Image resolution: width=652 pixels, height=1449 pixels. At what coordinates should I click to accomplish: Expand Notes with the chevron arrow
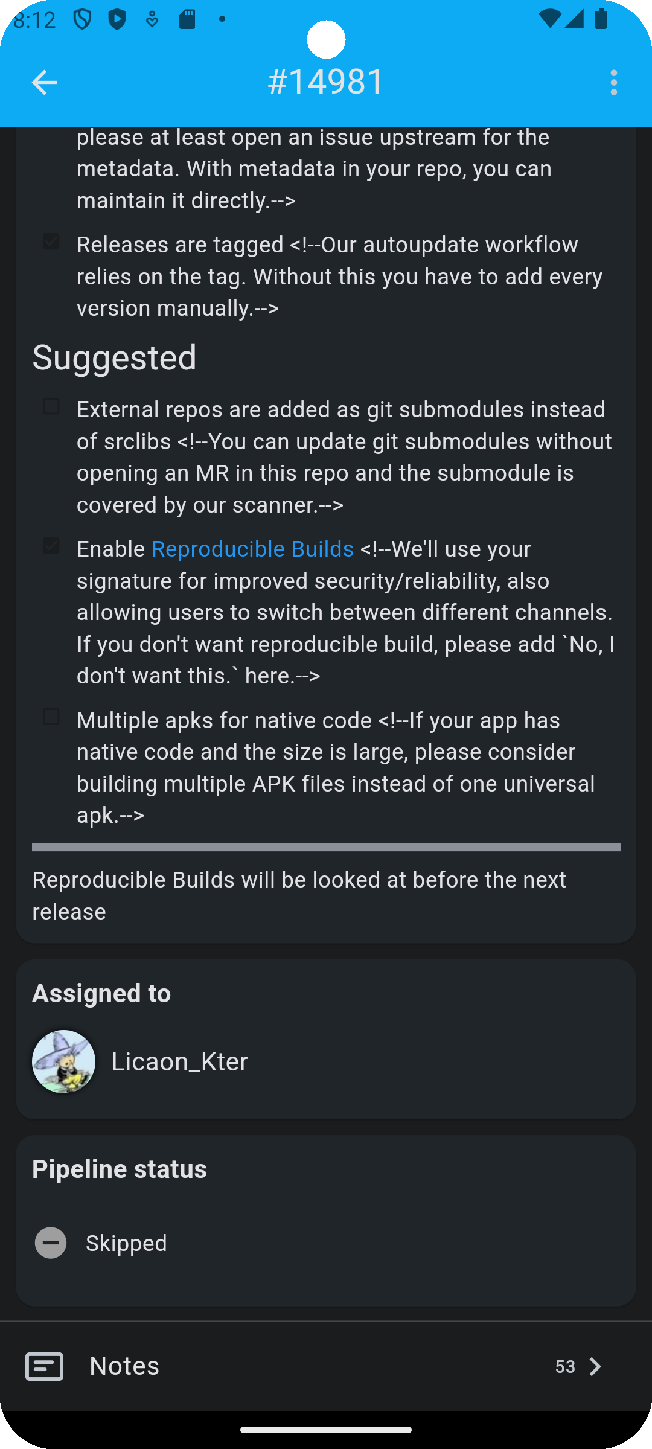pos(595,1366)
